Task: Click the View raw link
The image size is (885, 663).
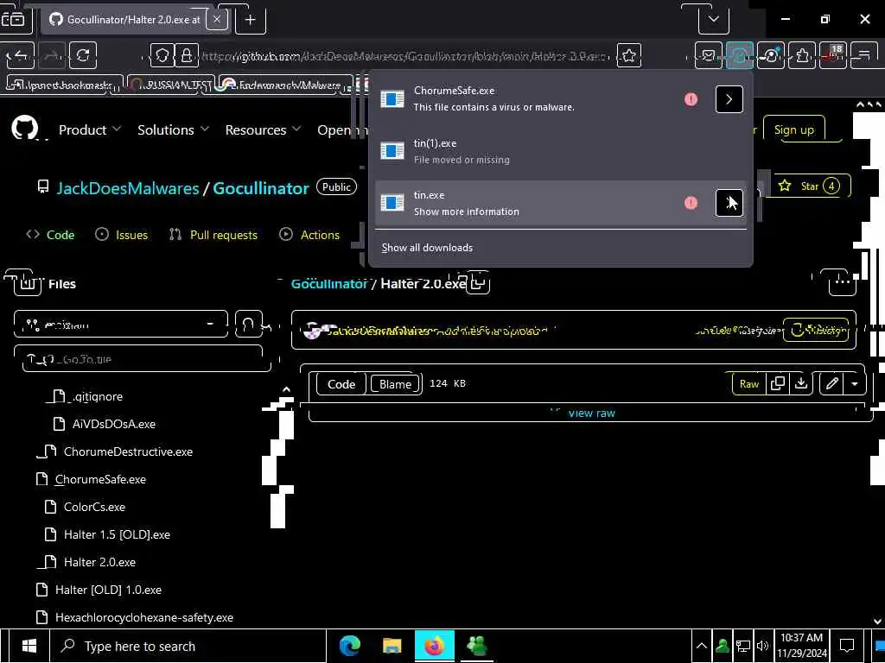Action: coord(591,414)
